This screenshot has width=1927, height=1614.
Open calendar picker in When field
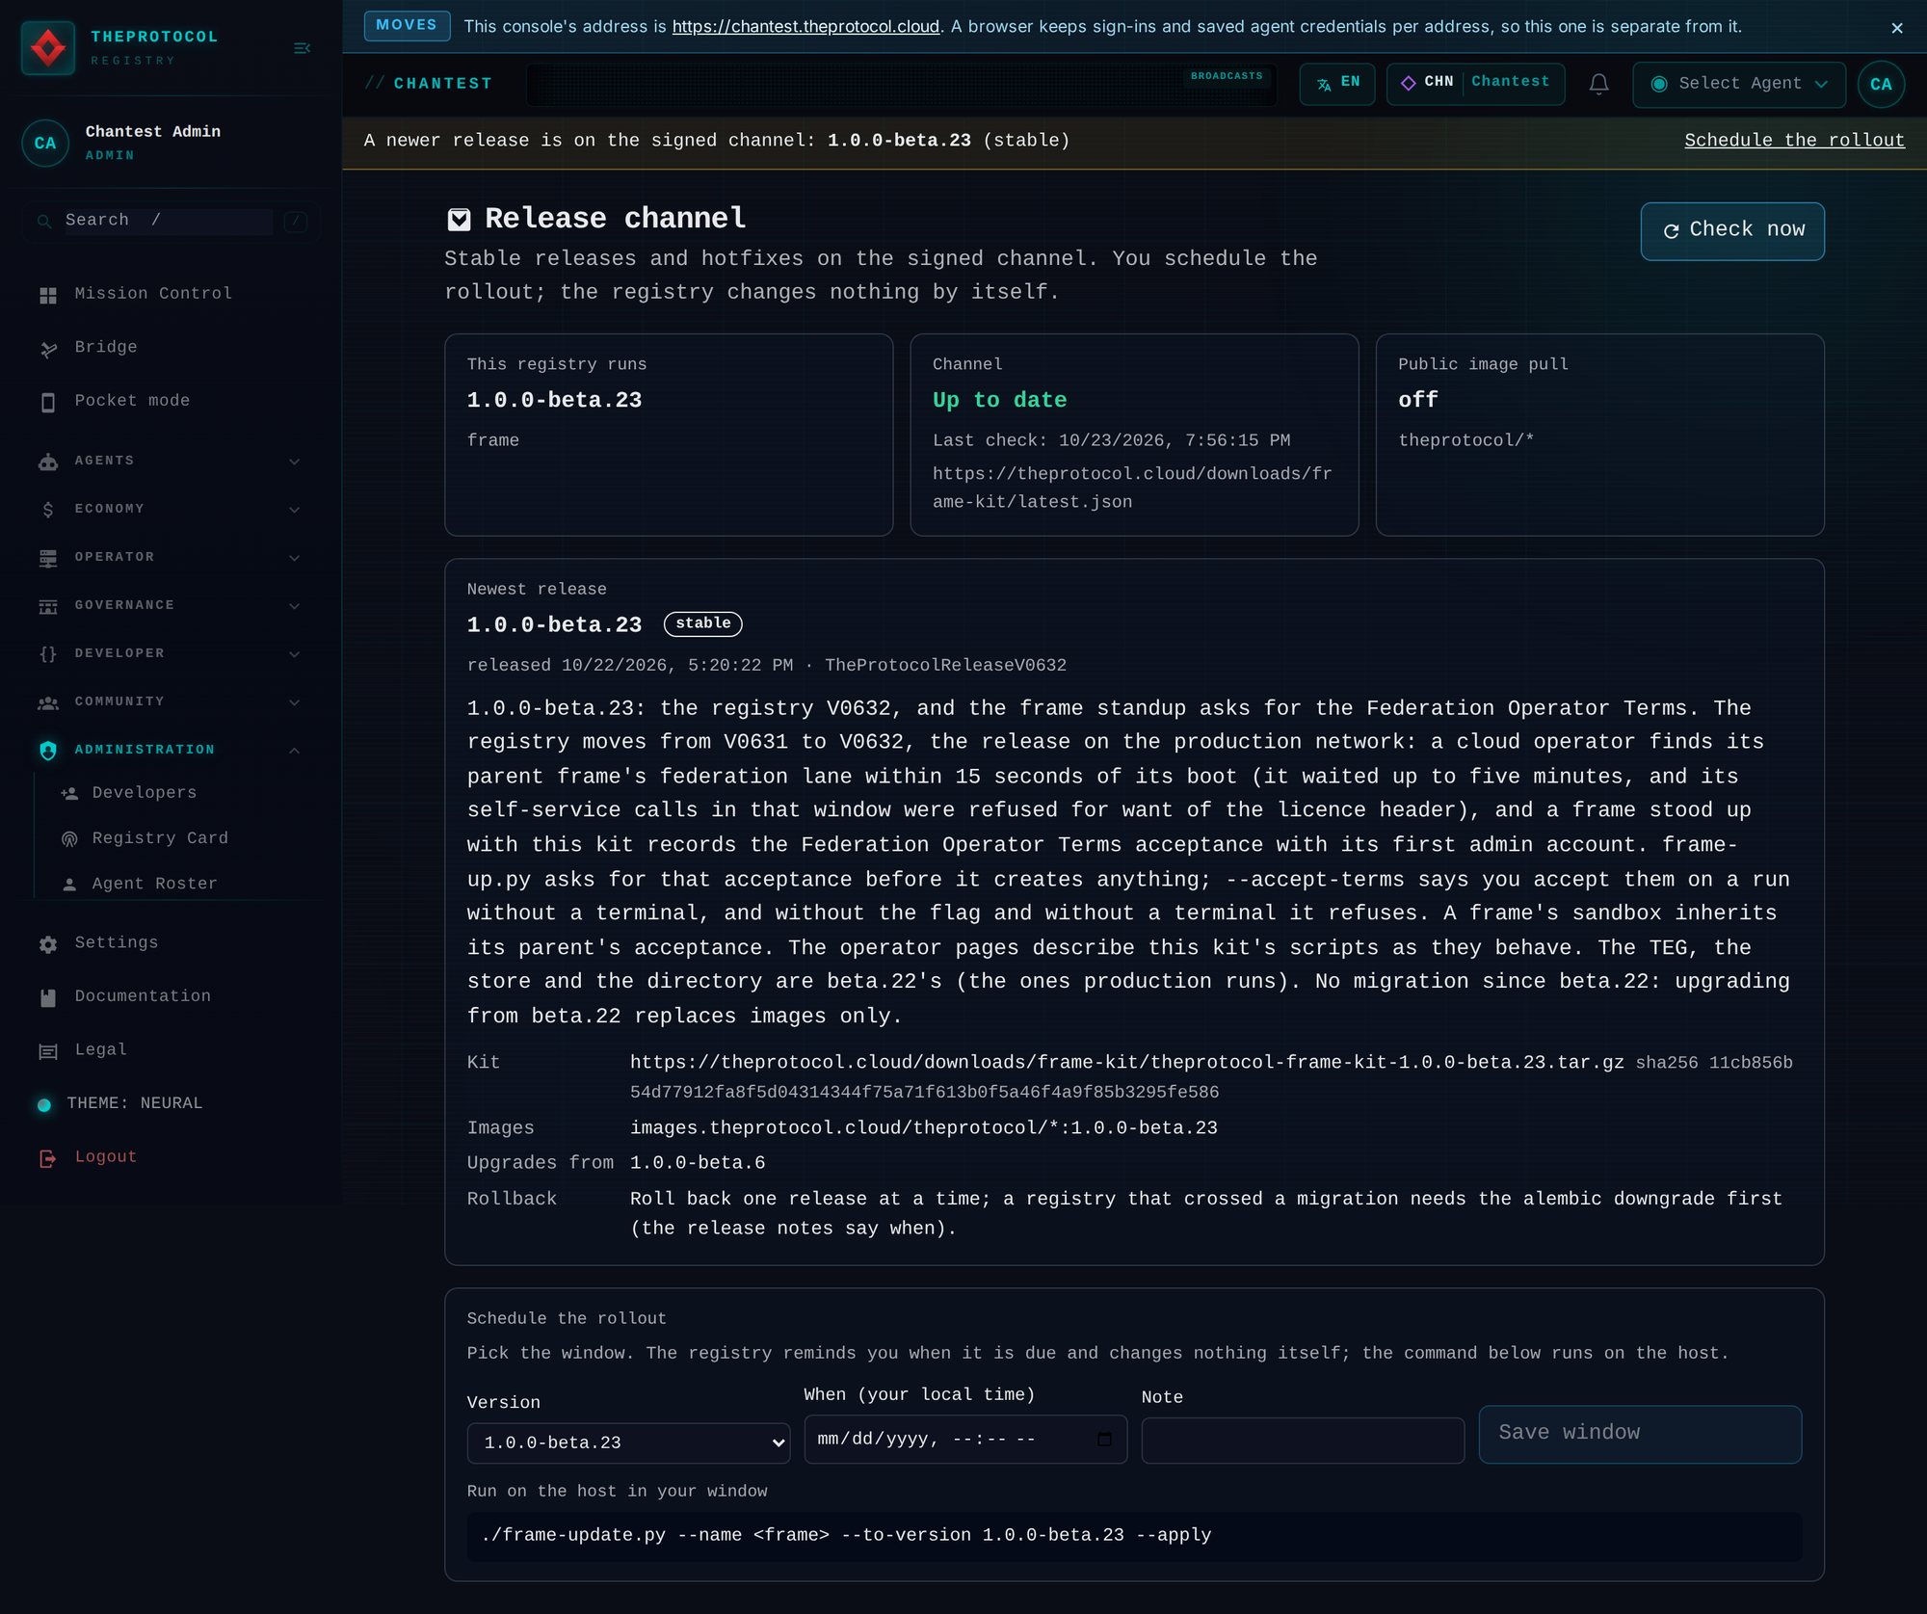pos(1104,1439)
